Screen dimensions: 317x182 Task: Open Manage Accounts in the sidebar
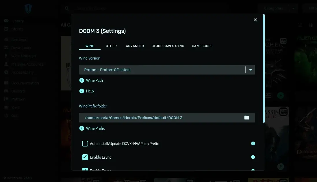pos(24,64)
